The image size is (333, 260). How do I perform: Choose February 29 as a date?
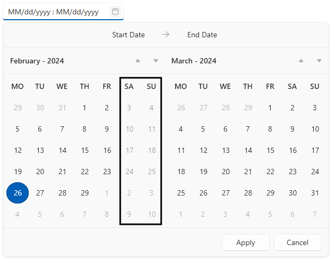pos(85,193)
